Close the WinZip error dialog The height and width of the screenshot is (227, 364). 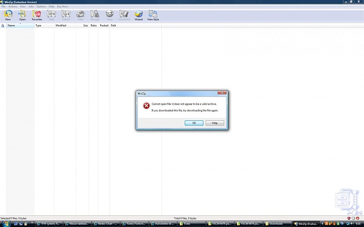click(x=222, y=93)
